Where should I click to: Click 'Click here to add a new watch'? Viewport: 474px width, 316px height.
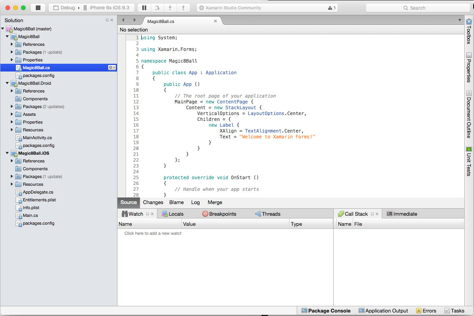tap(153, 233)
